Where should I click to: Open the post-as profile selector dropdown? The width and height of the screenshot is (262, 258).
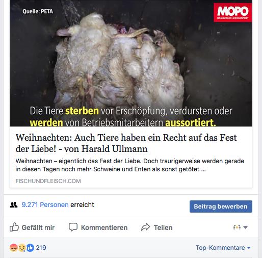[x=240, y=227]
